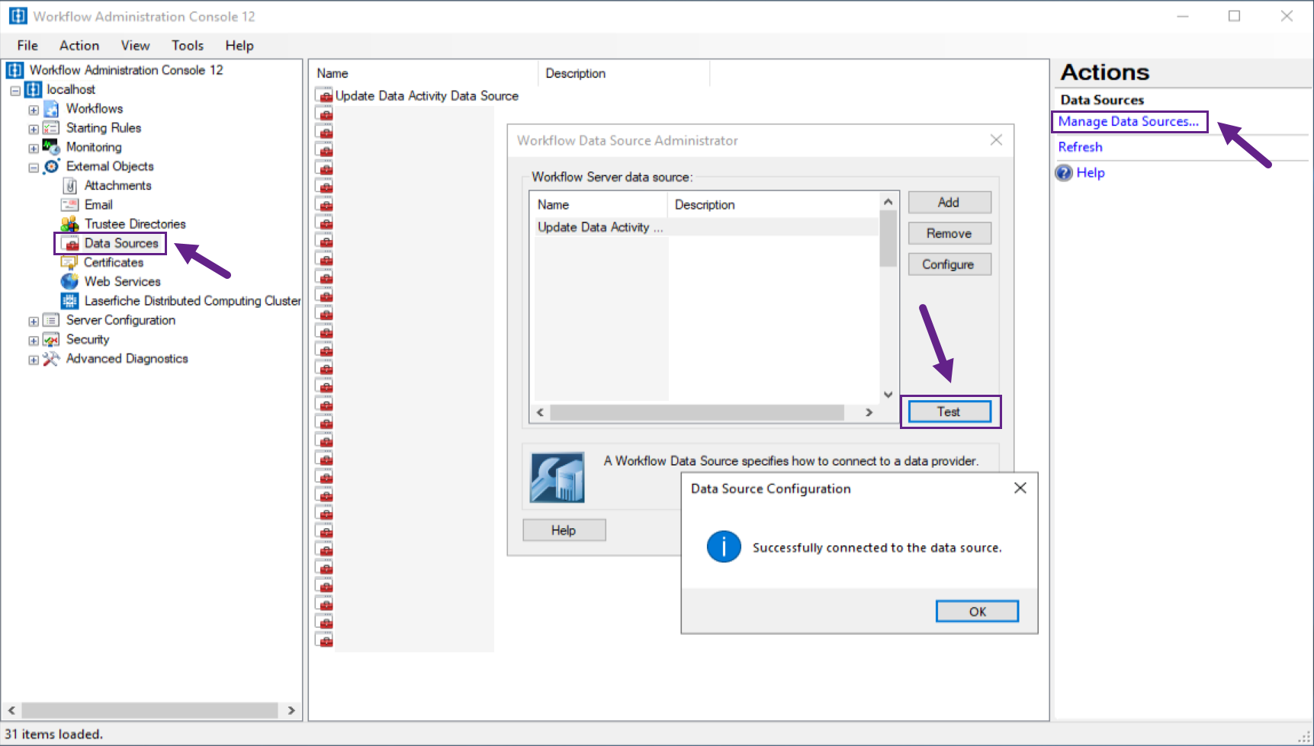Image resolution: width=1314 pixels, height=746 pixels.
Task: Select Update Data Activity row in data source list
Action: [x=706, y=227]
